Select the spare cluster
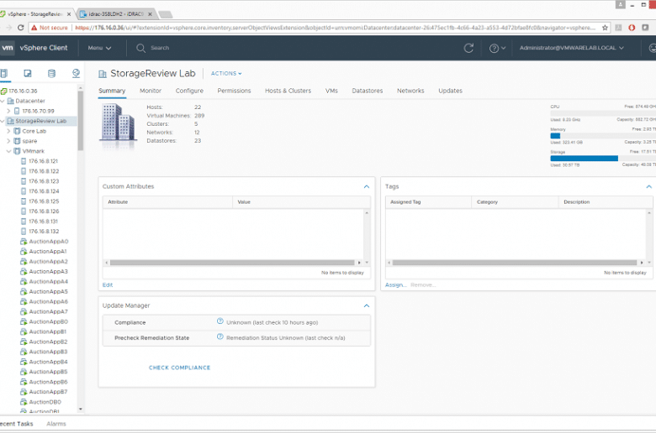This screenshot has height=433, width=656. 29,141
